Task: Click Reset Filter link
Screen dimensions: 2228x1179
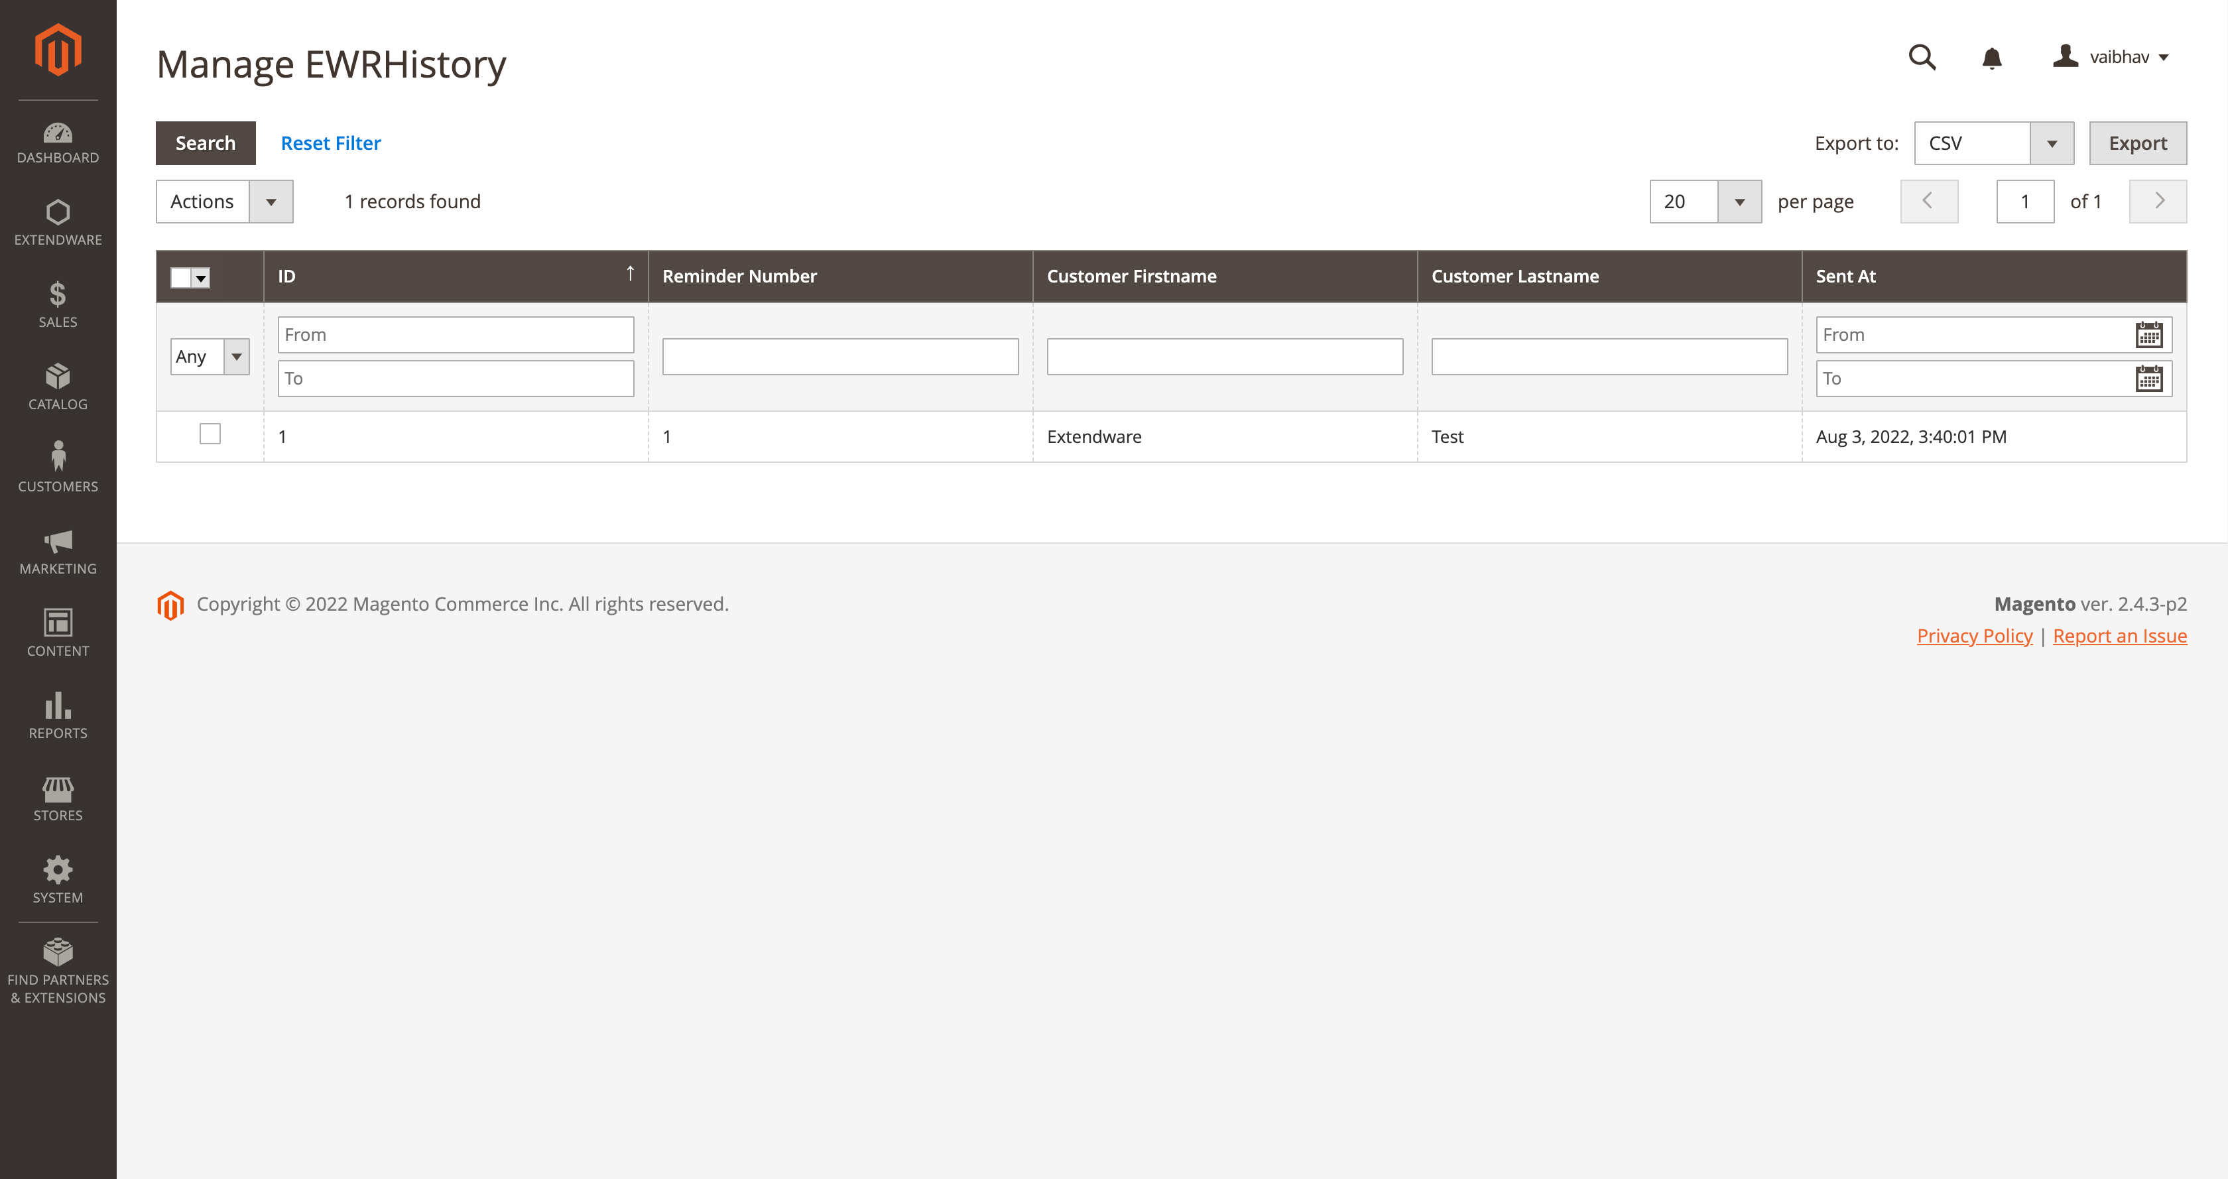Action: [x=332, y=143]
